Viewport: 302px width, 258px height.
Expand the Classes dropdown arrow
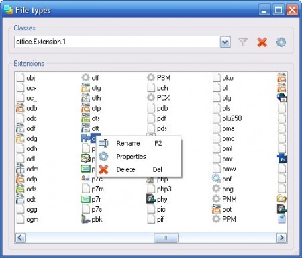click(225, 42)
